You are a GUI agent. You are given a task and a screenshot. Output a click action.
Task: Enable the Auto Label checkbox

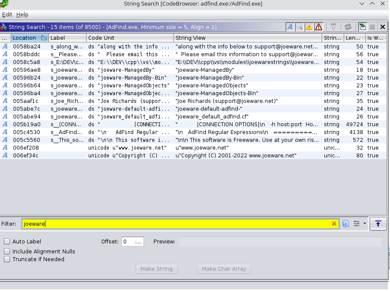7,242
